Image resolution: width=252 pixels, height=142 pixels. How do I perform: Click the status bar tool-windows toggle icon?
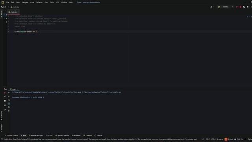[x=2, y=139]
